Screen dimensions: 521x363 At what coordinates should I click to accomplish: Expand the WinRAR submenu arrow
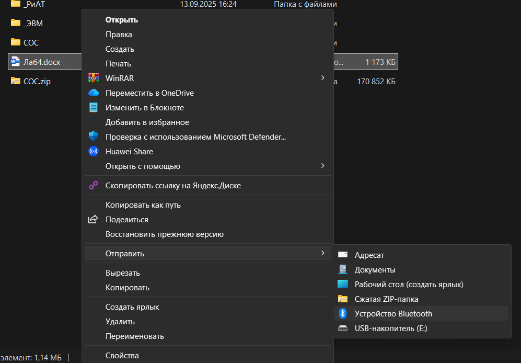point(322,78)
